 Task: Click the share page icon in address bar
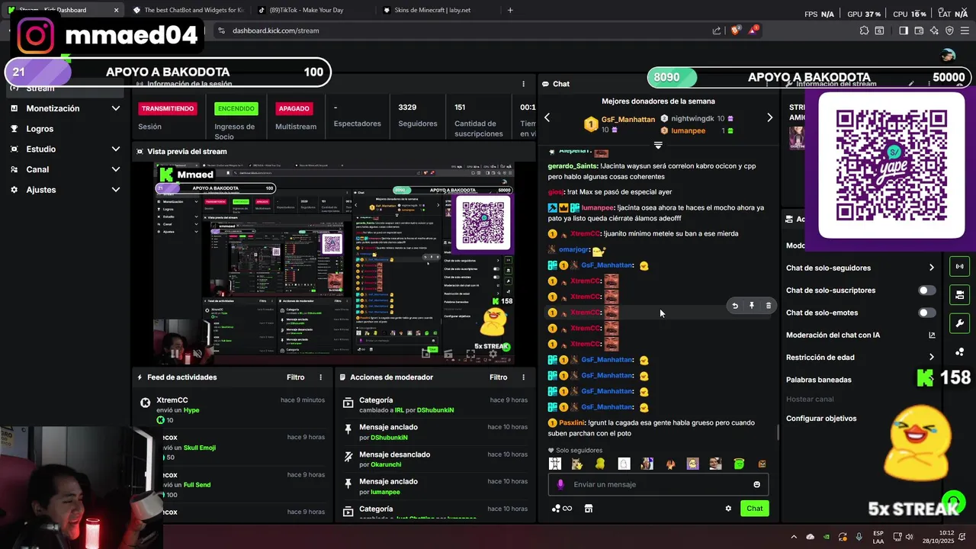tap(717, 30)
